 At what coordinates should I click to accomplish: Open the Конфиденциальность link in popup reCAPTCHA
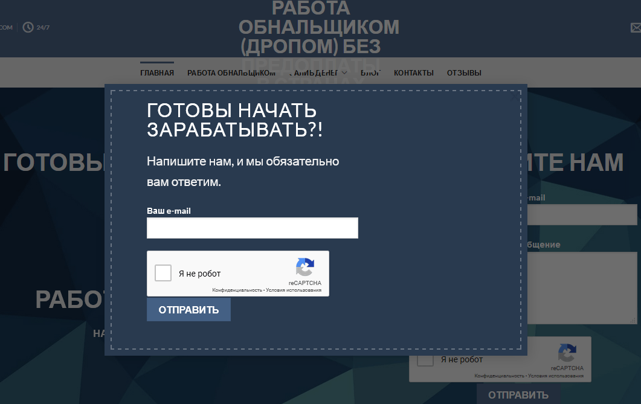(237, 290)
